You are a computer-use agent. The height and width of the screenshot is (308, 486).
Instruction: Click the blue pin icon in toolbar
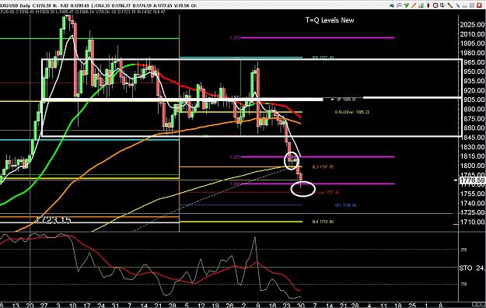(x=458, y=5)
